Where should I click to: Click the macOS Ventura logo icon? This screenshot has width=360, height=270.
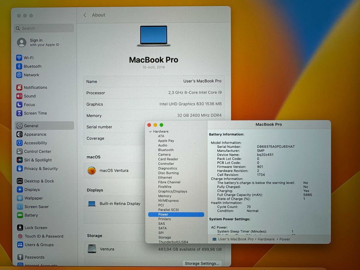pyautogui.click(x=91, y=170)
